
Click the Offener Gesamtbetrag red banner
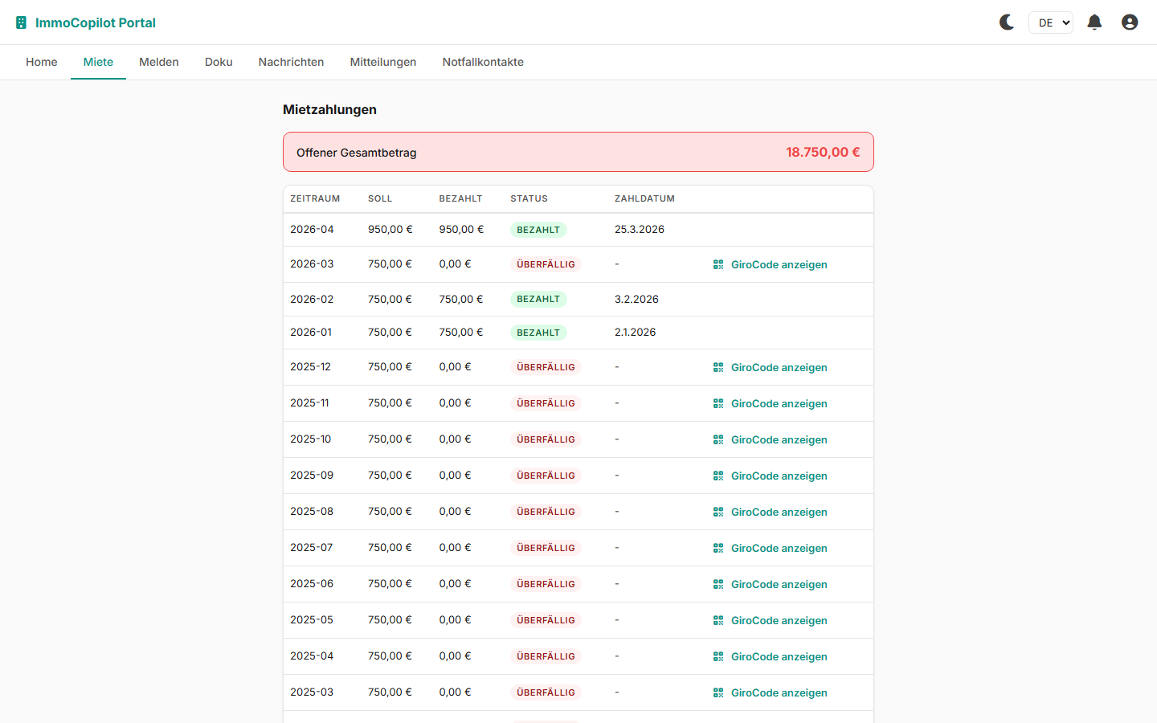pyautogui.click(x=578, y=152)
